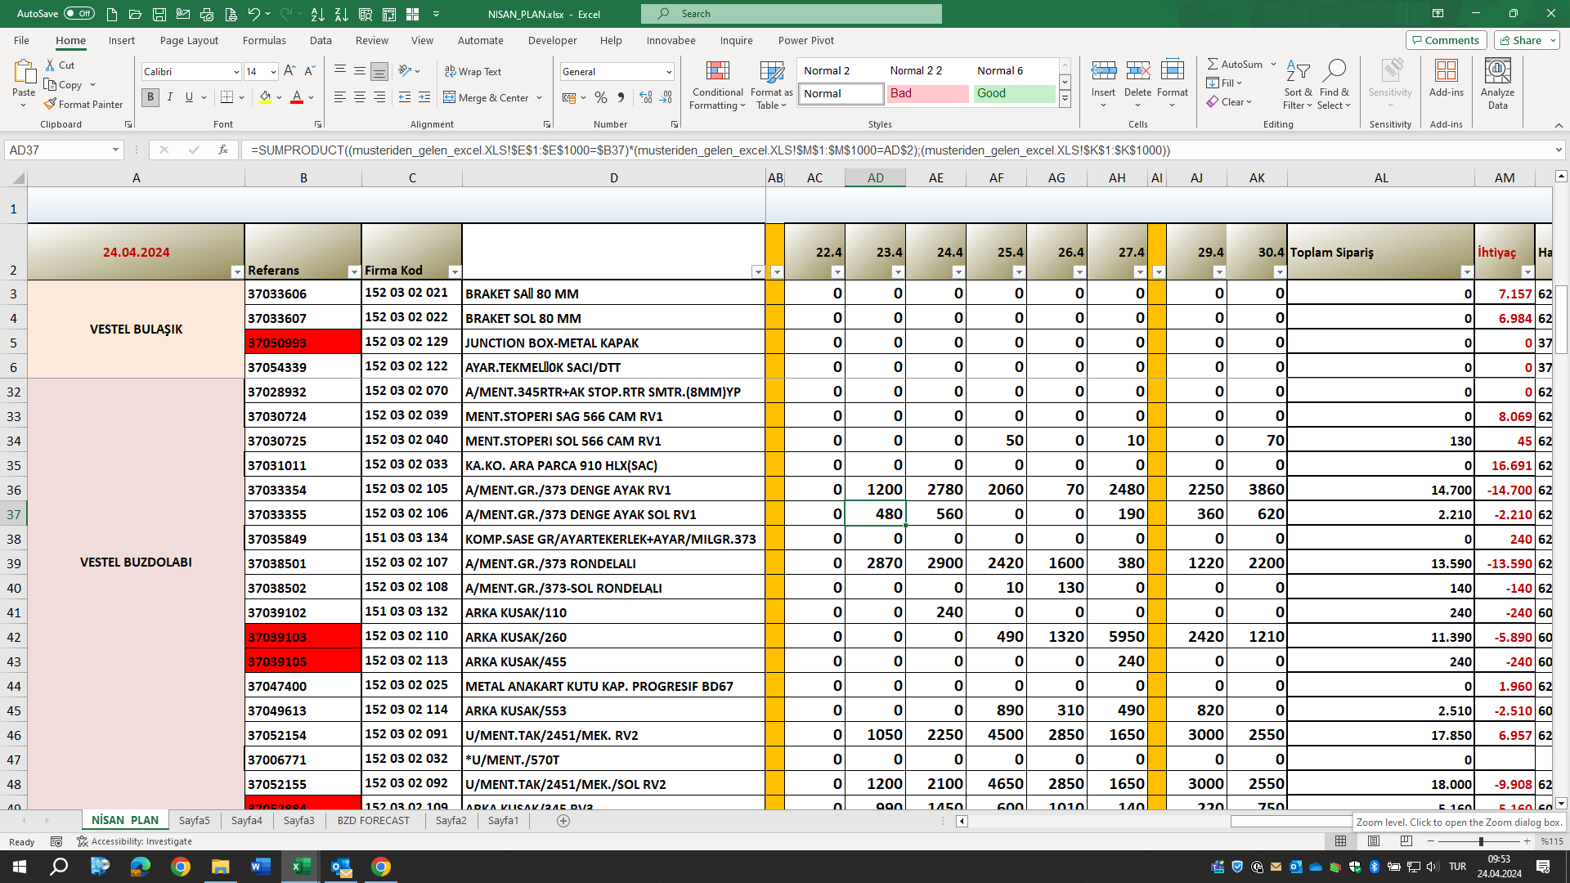Click the Percent Style icon
Screen dimensions: 1570x883
pyautogui.click(x=601, y=97)
